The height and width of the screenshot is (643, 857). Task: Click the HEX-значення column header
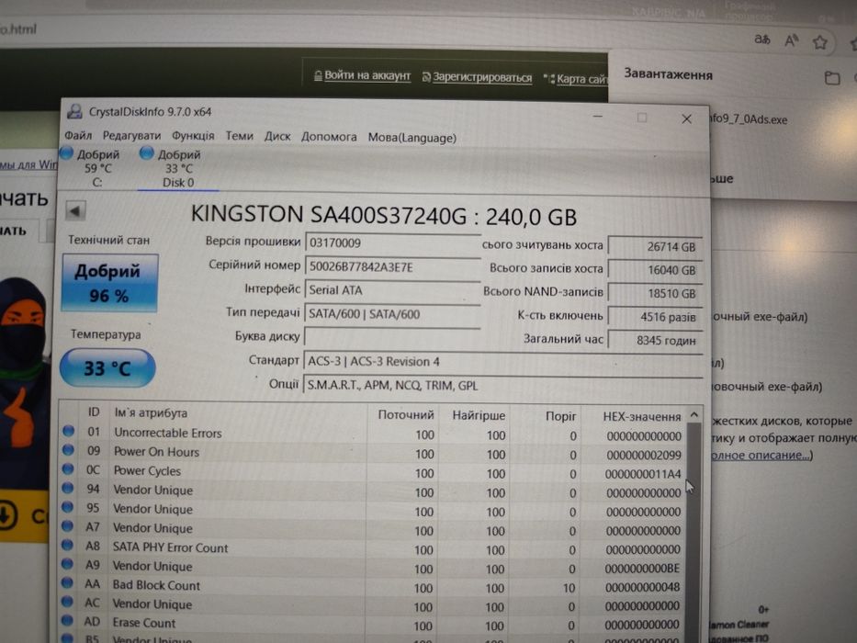point(642,417)
